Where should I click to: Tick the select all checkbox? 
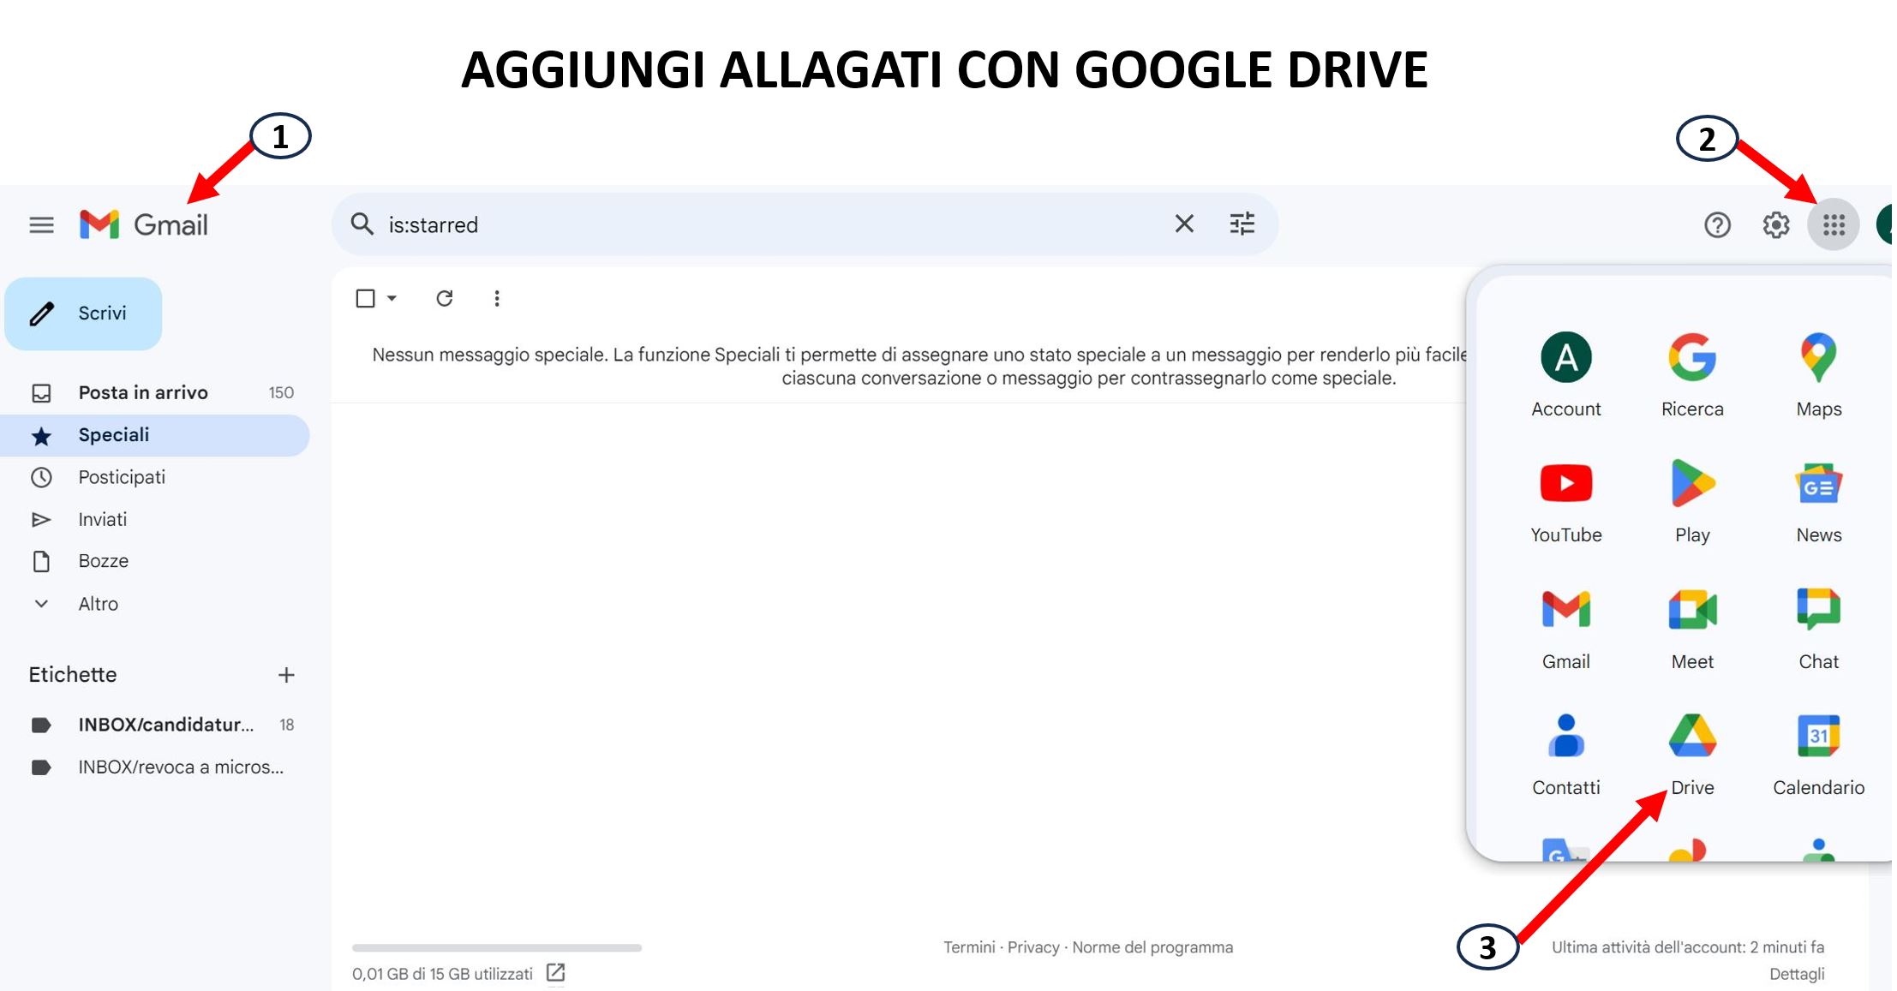coord(365,298)
